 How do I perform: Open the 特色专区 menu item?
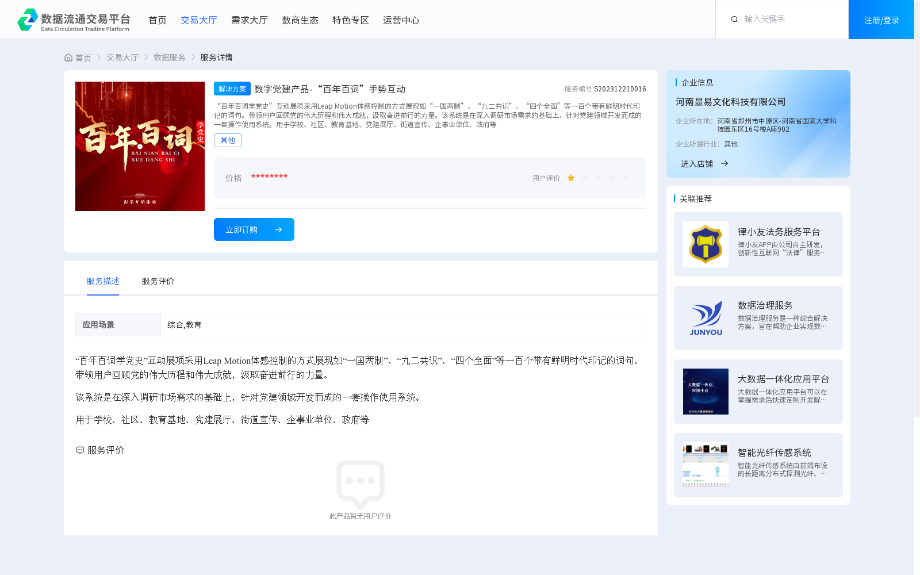click(x=350, y=20)
